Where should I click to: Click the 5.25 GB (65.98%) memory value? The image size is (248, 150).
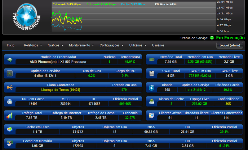pyautogui.click(x=200, y=62)
